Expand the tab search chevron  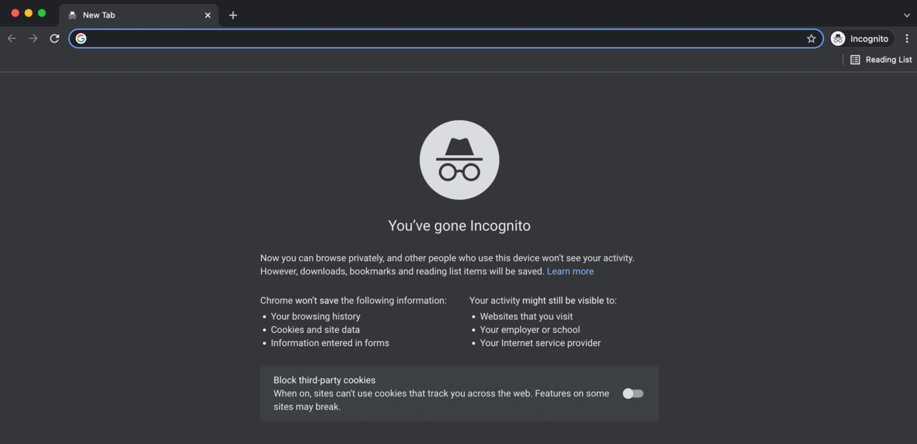(x=907, y=15)
